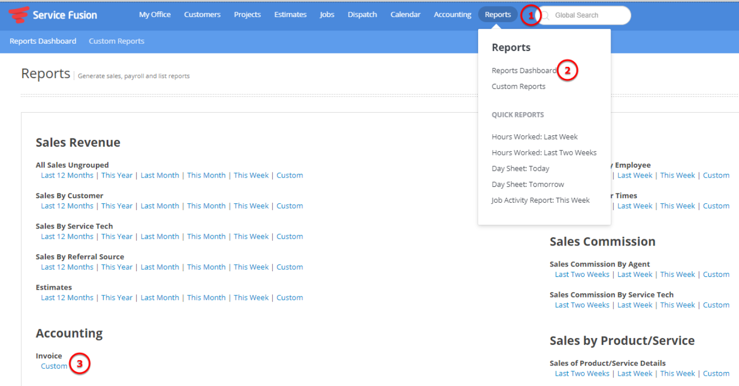The height and width of the screenshot is (386, 739).
Task: Open Estimates Custom report
Action: click(x=290, y=297)
